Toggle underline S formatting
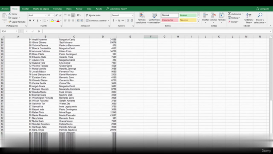 (37, 21)
